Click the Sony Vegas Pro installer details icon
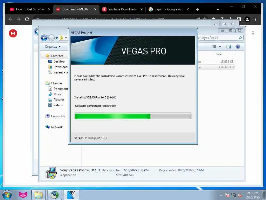Screen dimensions: 266x200 51,173
